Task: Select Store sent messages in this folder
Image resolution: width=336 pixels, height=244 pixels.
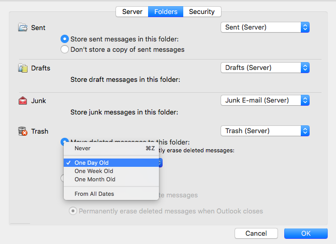Action: (x=65, y=38)
